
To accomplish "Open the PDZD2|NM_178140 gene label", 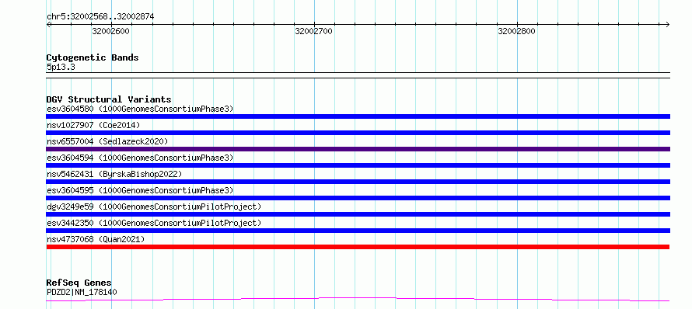I will point(82,292).
